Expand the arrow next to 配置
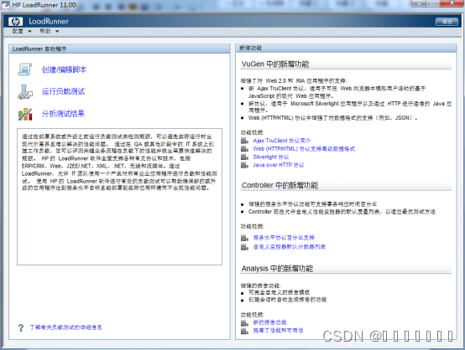 (29, 31)
